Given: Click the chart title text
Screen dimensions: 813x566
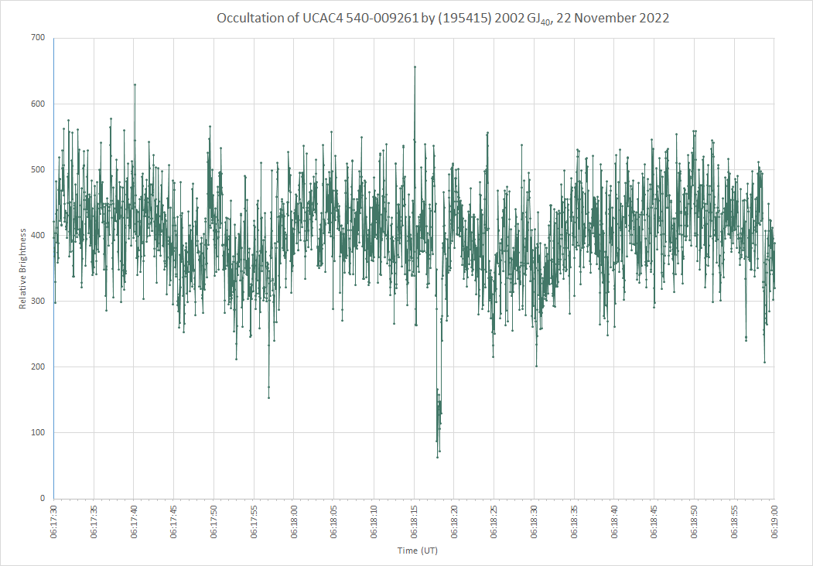Looking at the screenshot, I should click(442, 18).
